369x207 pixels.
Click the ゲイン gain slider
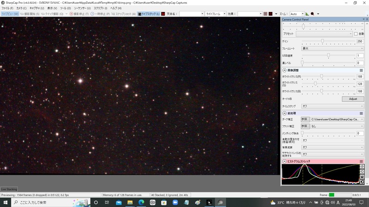pos(328,41)
